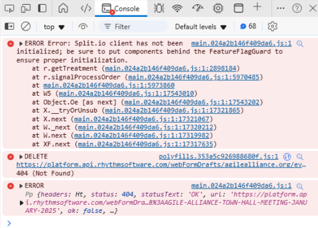Open the W._next stack frame link

(146, 127)
